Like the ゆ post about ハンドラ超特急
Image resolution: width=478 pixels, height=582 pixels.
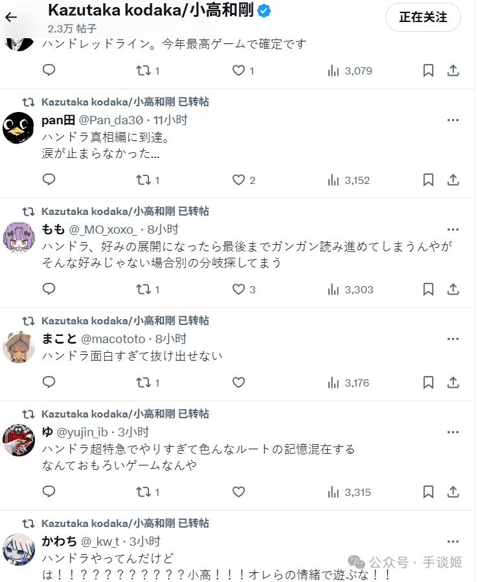(x=240, y=493)
